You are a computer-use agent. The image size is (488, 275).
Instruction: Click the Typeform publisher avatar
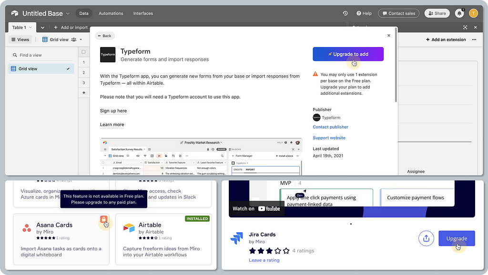[x=316, y=118]
